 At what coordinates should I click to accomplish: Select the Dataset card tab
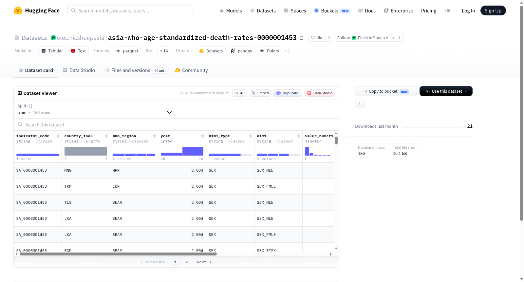click(36, 70)
